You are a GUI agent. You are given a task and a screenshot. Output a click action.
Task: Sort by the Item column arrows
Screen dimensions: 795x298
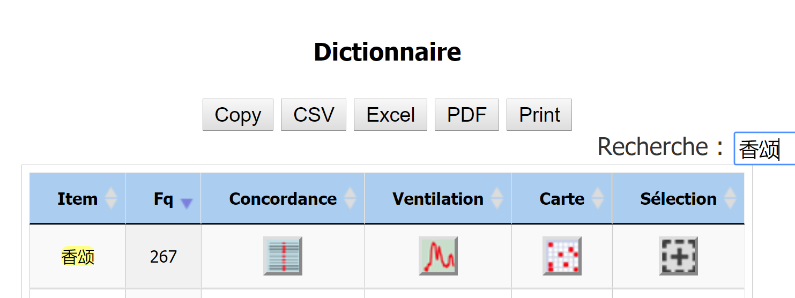pyautogui.click(x=111, y=199)
